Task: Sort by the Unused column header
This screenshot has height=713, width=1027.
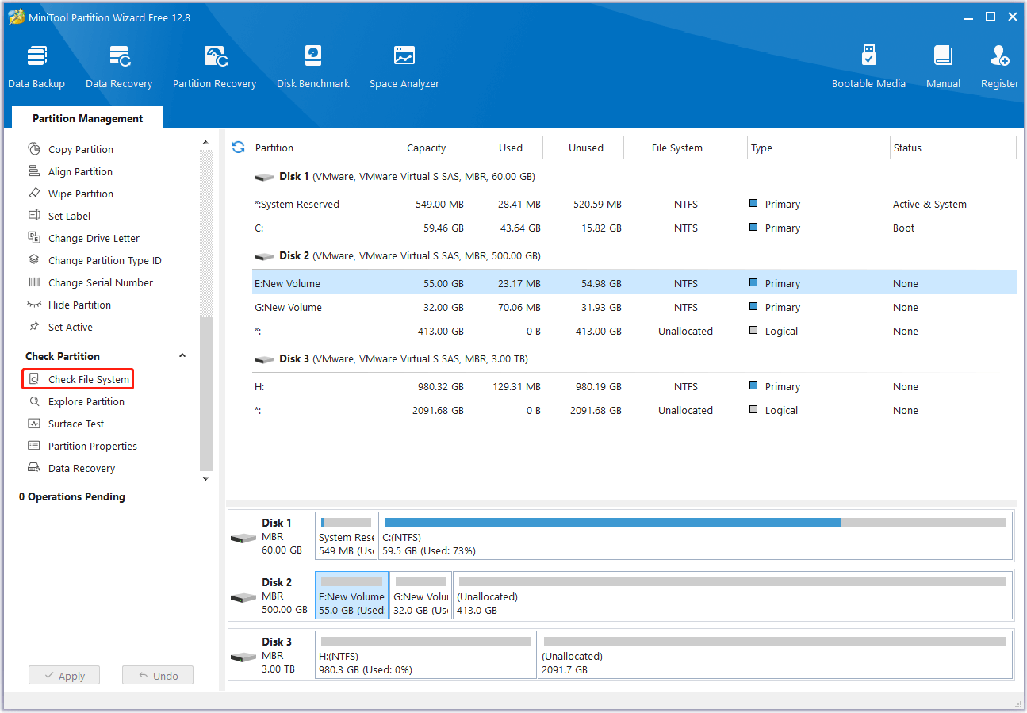Action: point(585,148)
